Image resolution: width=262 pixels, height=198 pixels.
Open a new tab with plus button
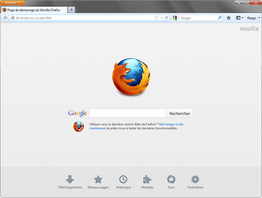[x=71, y=10]
